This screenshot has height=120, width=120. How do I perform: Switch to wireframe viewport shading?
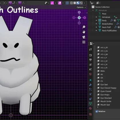(71, 3)
